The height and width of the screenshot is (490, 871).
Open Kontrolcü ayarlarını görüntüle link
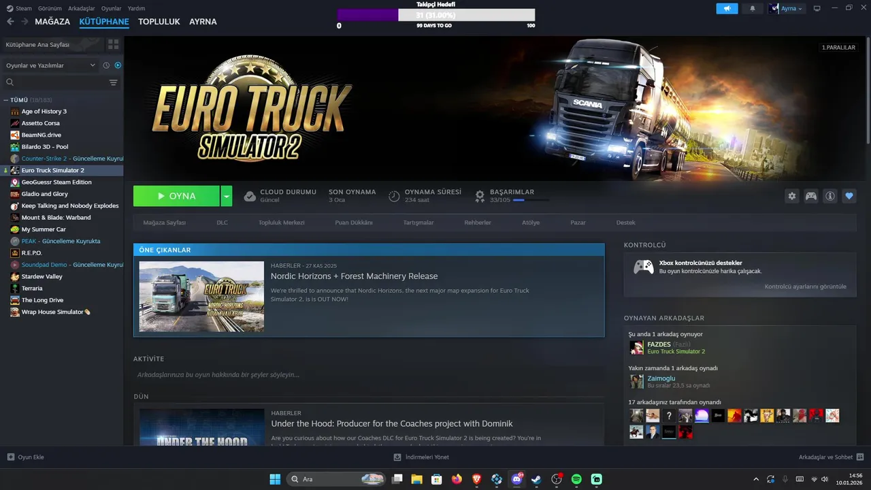(806, 287)
